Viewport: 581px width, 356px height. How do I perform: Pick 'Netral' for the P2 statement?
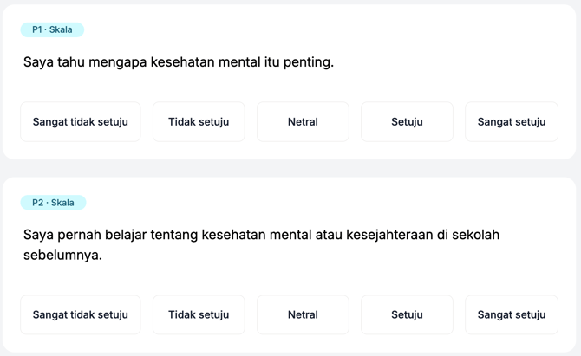[x=303, y=314]
